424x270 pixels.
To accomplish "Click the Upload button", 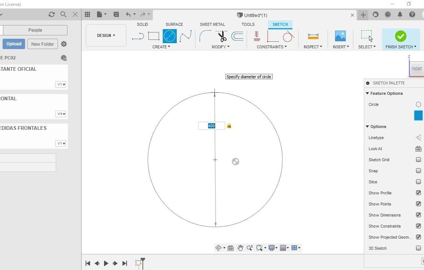I will coord(14,44).
